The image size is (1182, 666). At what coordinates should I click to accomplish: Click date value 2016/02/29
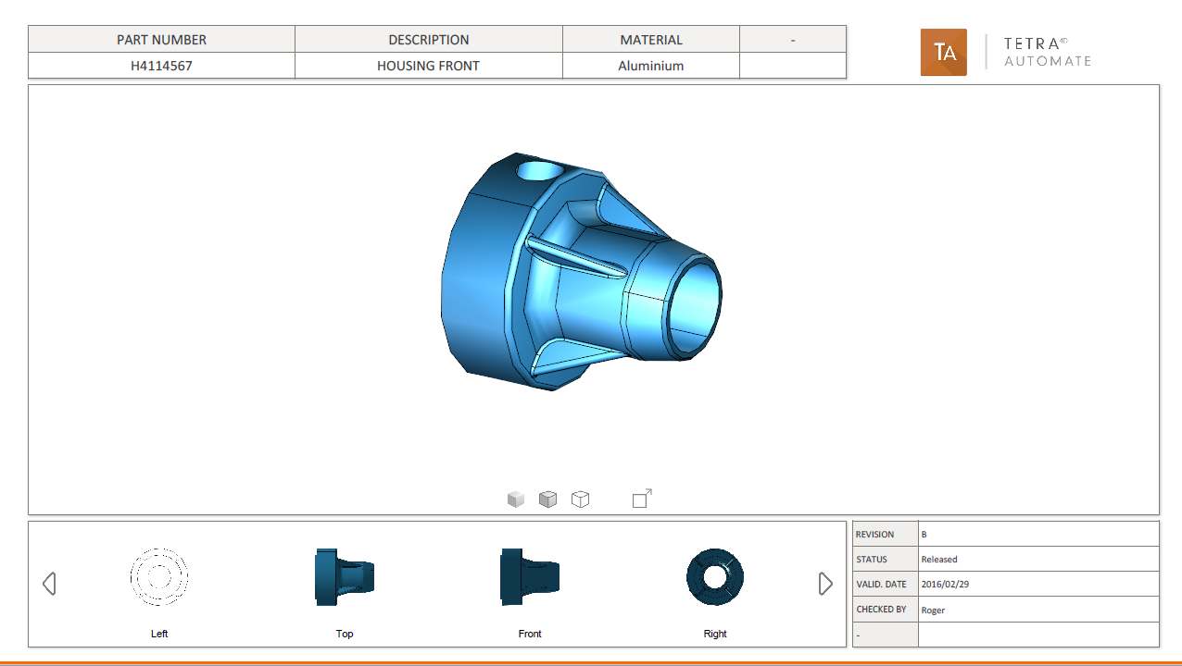945,585
